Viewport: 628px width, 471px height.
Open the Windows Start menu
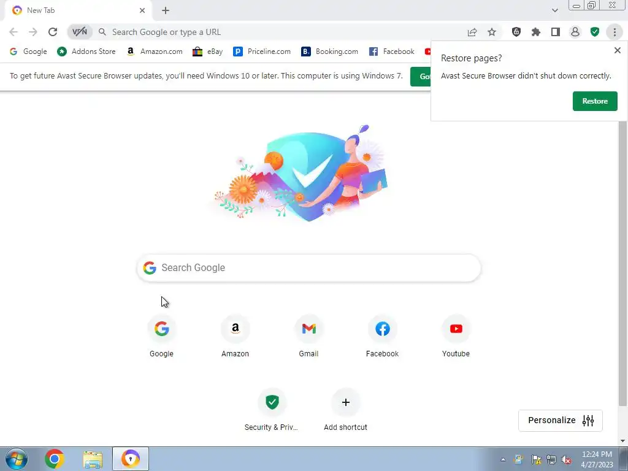(x=17, y=459)
